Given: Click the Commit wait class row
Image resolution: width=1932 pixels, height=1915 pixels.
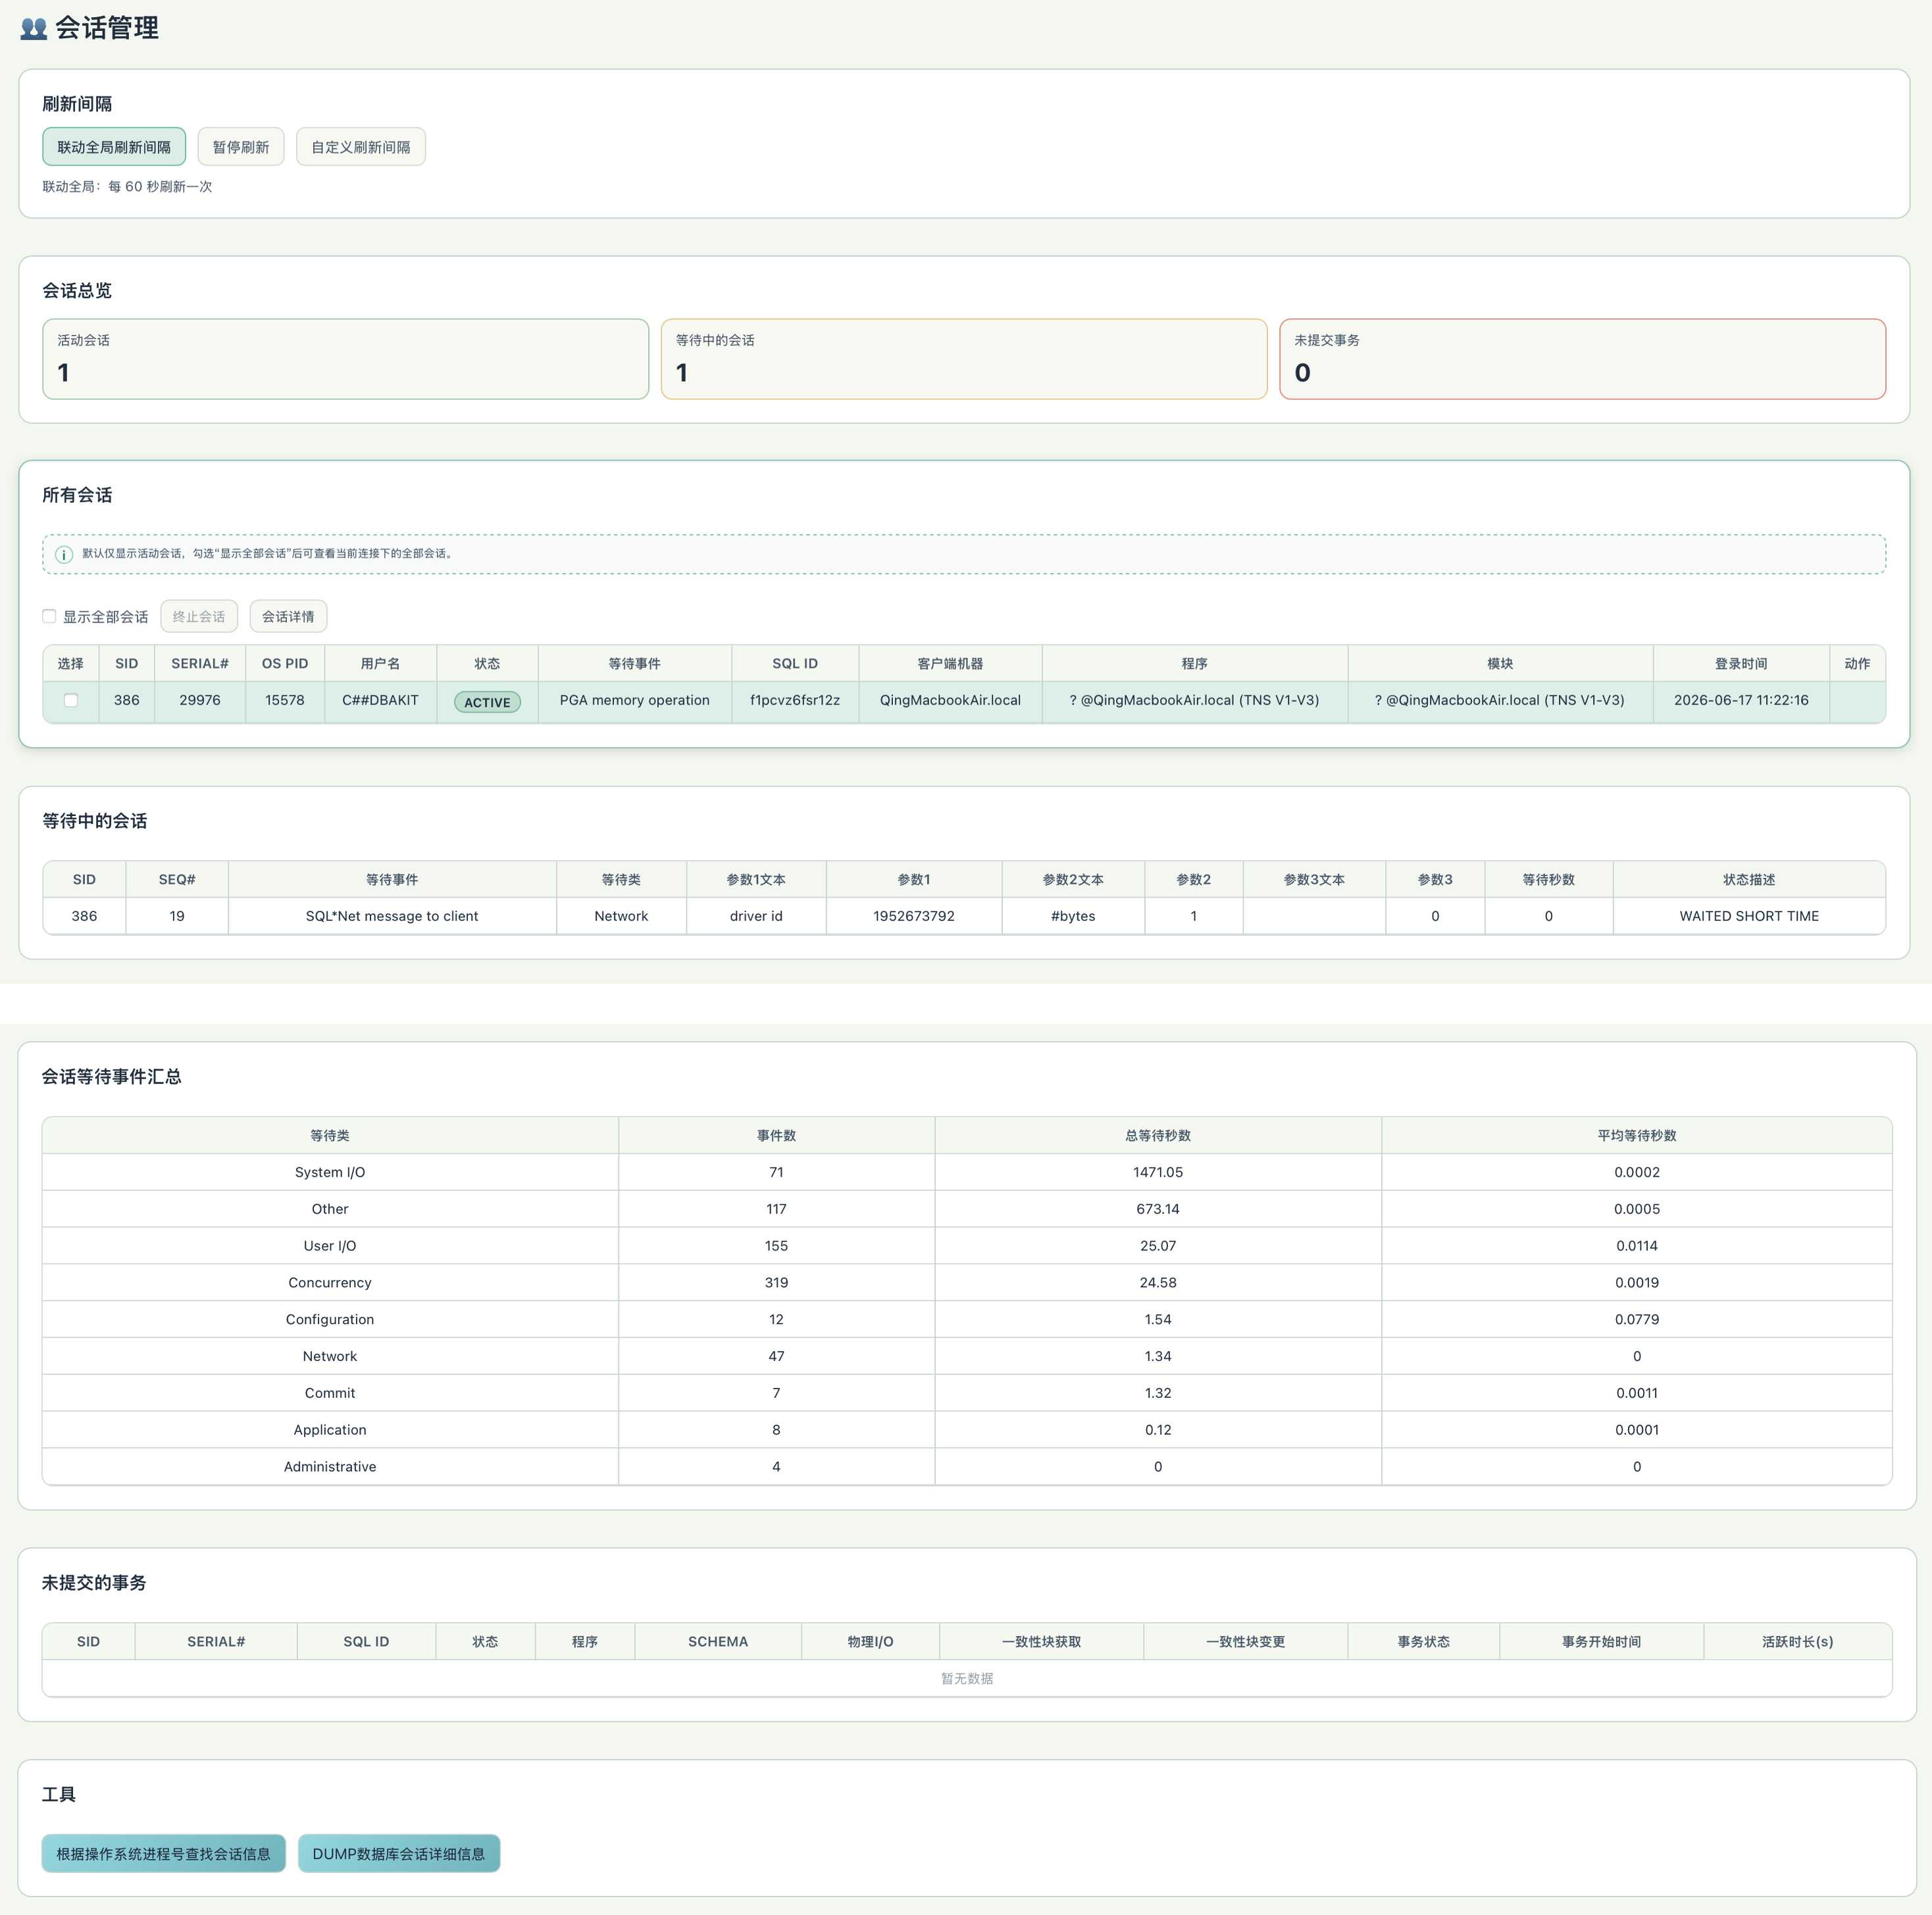Looking at the screenshot, I should click(x=967, y=1393).
